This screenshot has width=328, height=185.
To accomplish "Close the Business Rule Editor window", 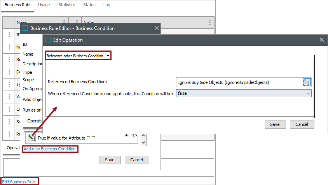I will (x=157, y=28).
